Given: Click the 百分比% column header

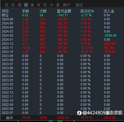Looking at the screenshot, I should pyautogui.click(x=87, y=11).
